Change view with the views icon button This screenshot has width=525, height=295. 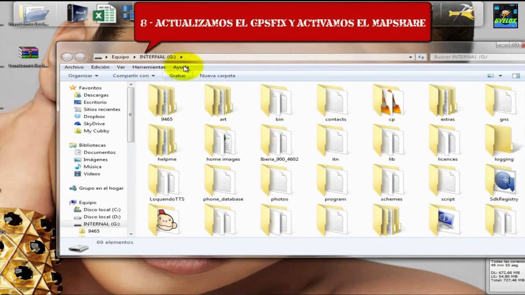tap(490, 76)
